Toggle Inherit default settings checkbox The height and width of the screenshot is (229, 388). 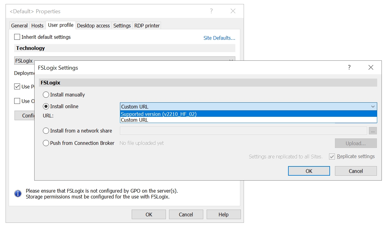pos(17,37)
